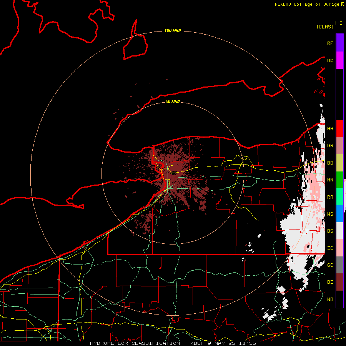This screenshot has height=346, width=346.
Task: Click the ND legend label
Action: tap(330, 299)
